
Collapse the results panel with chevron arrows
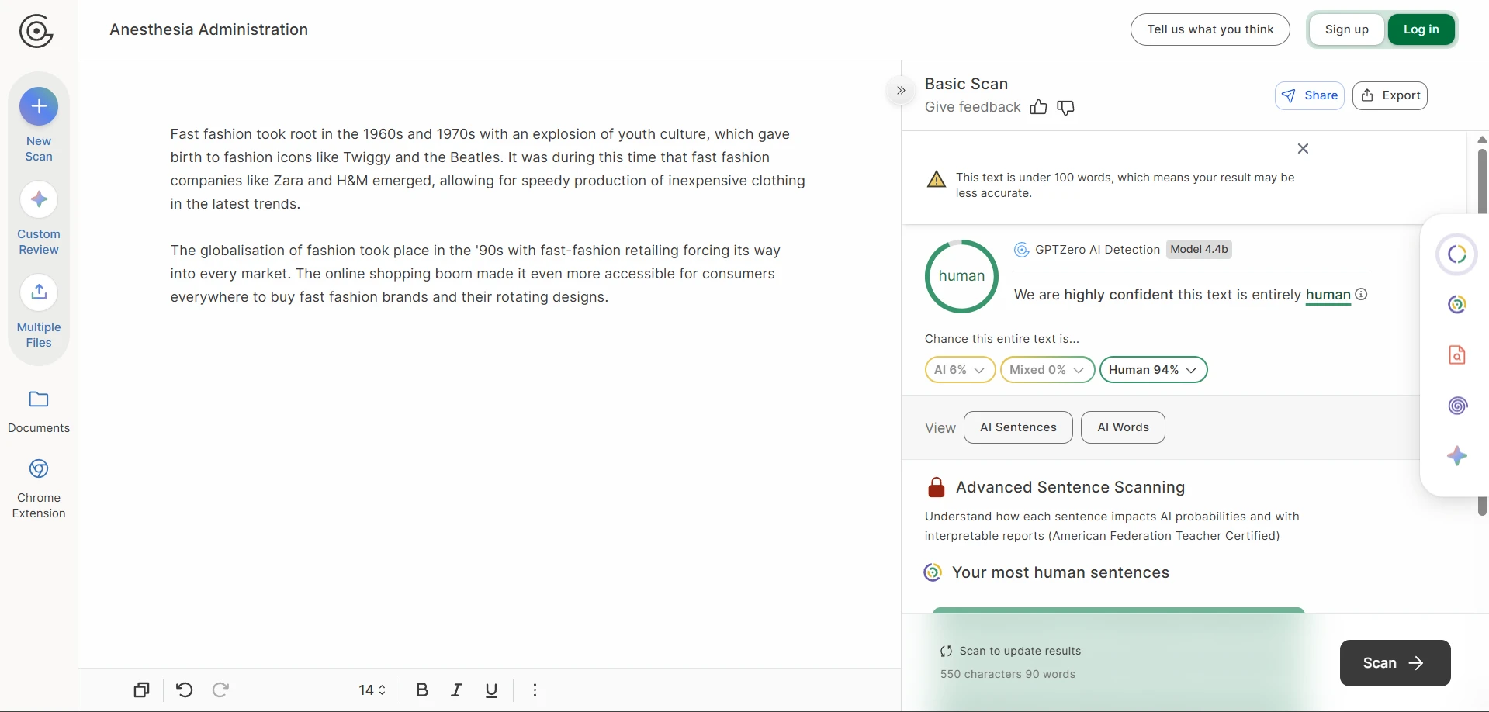click(900, 91)
